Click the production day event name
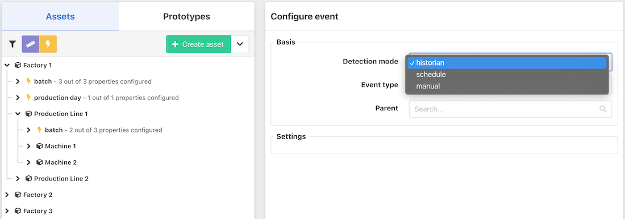The width and height of the screenshot is (625, 219). [57, 97]
